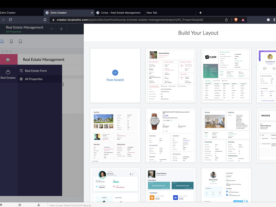Click the browser forward arrow icon
Viewport: 276px width, 207px height.
4,20
